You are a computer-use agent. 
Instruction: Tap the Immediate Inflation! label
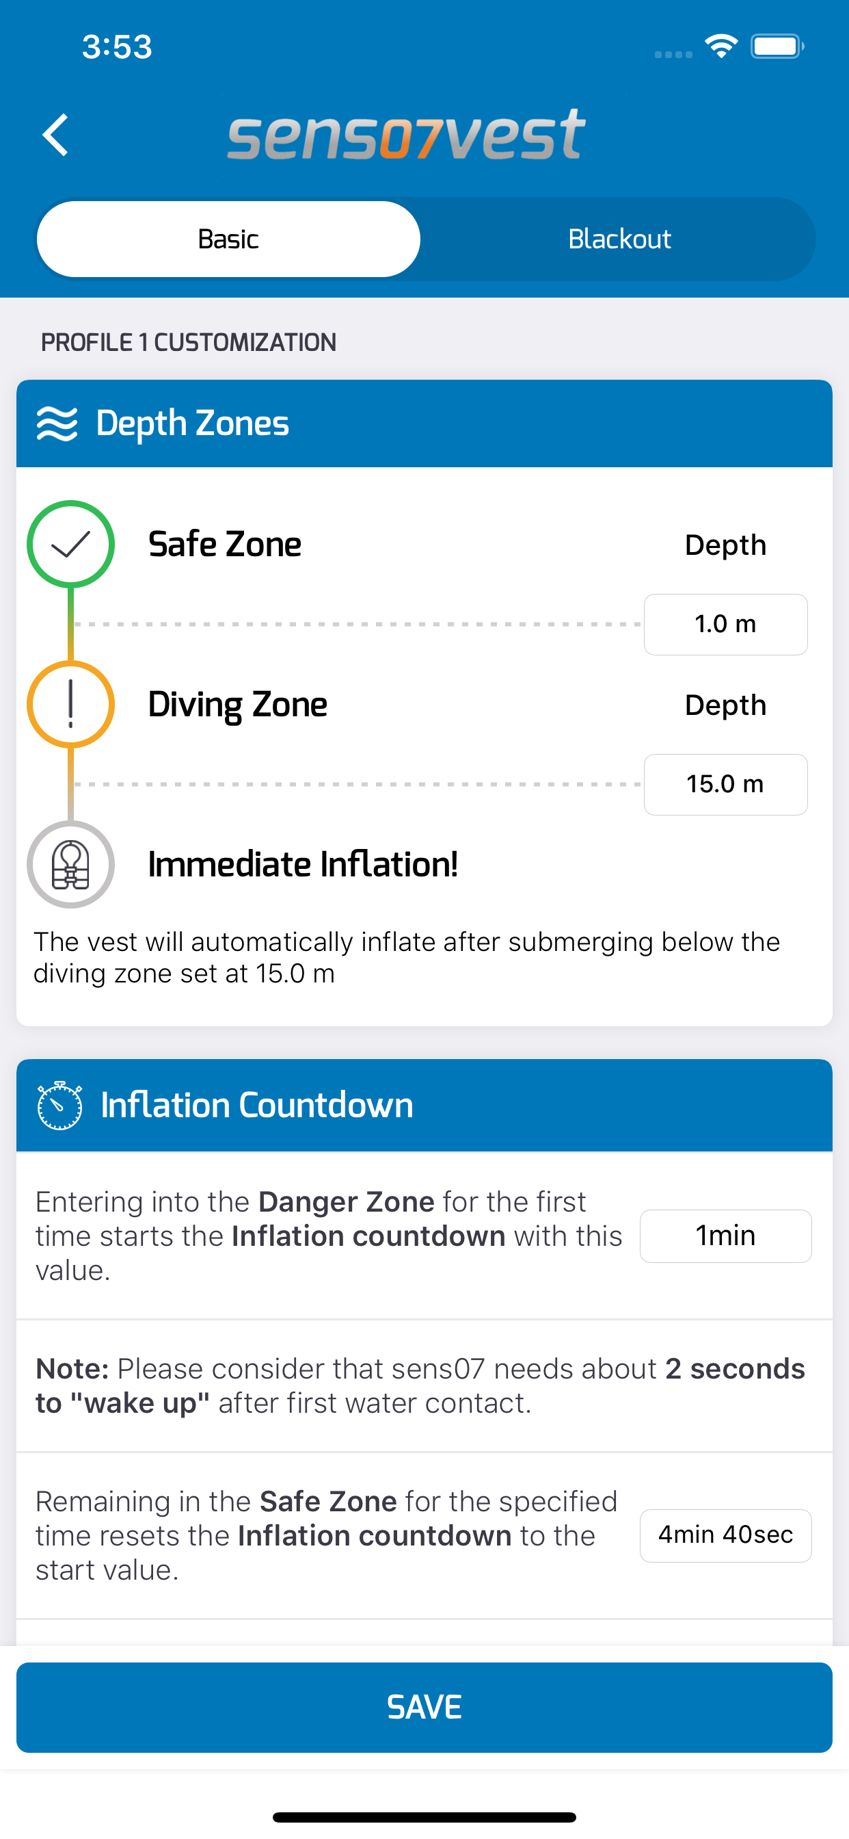click(304, 864)
